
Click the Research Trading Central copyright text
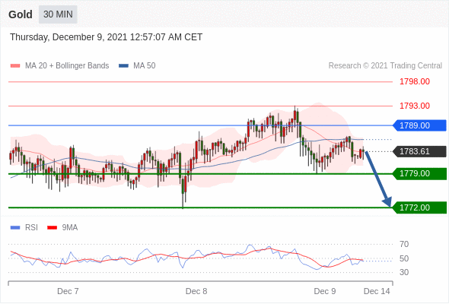pyautogui.click(x=385, y=66)
